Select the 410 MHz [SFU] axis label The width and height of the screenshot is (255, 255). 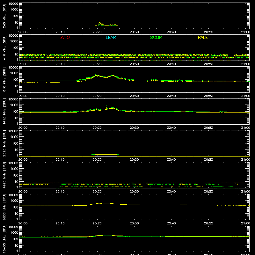pos(4,47)
